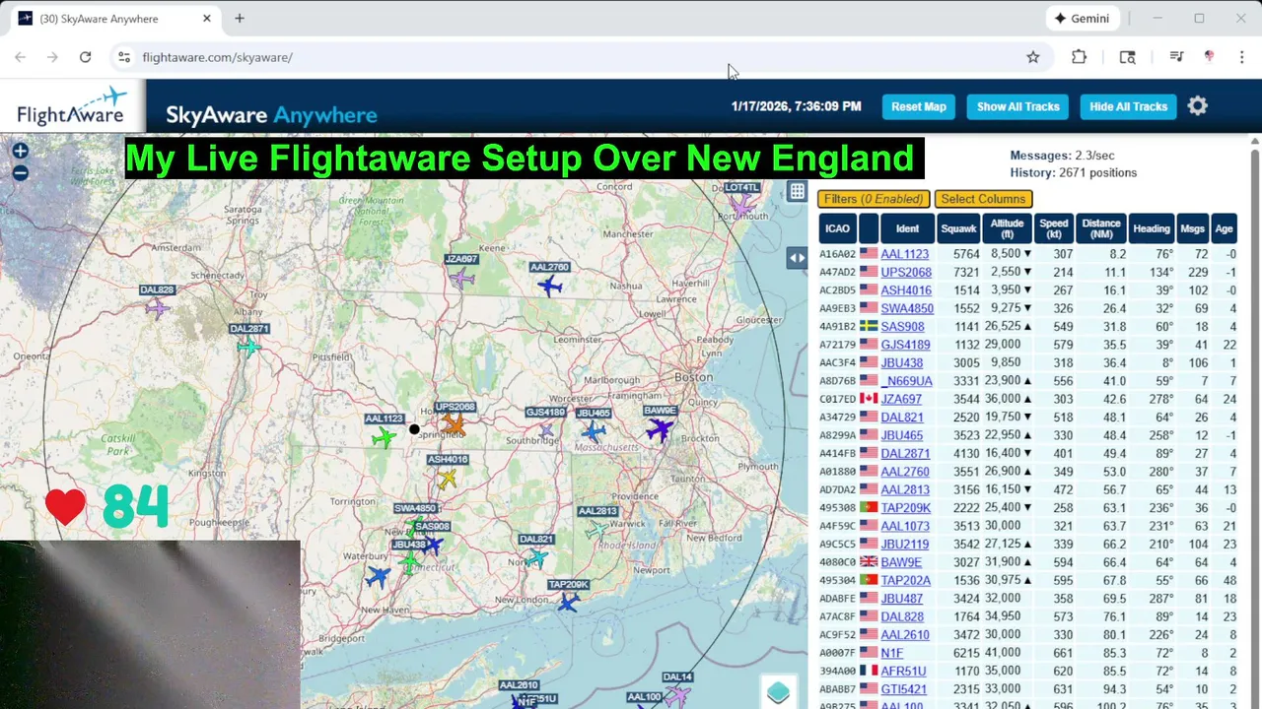This screenshot has width=1262, height=709.
Task: Sort table by Msgs column
Action: (x=1192, y=228)
